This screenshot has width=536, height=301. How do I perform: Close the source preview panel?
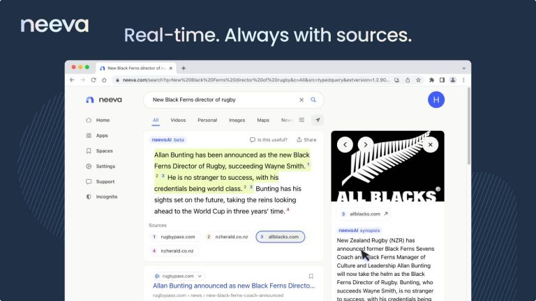coord(431,145)
